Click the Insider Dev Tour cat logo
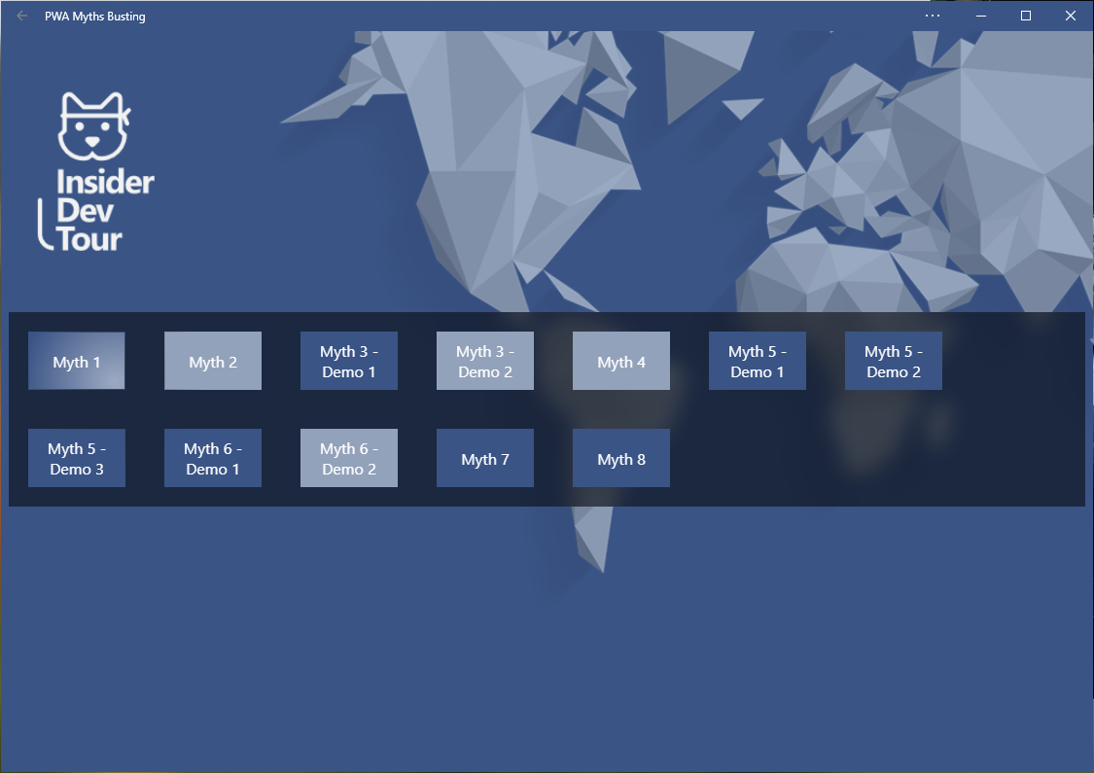1094x773 pixels. [95, 172]
